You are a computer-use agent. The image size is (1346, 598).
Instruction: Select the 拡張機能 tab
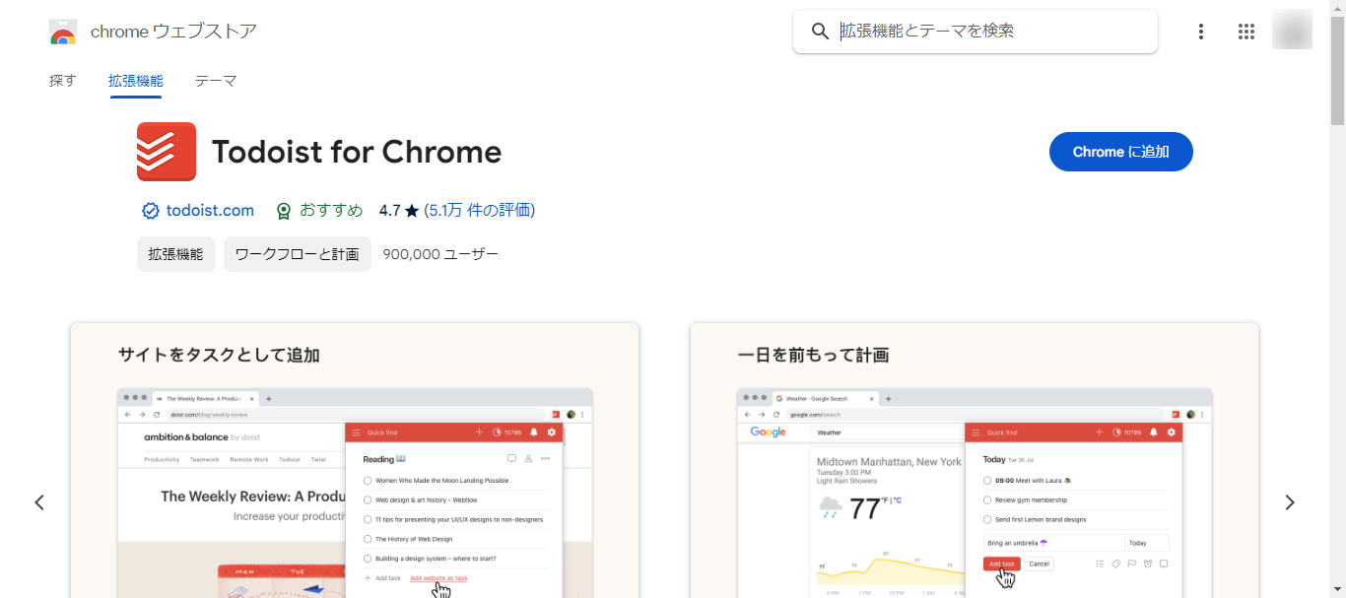[135, 81]
